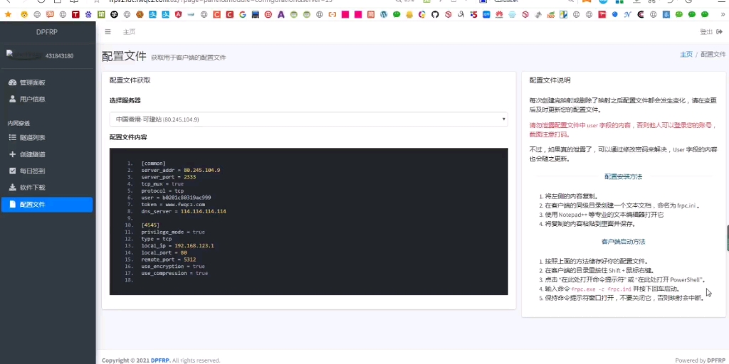Click the [4545] section line
729x364 pixels.
150,225
